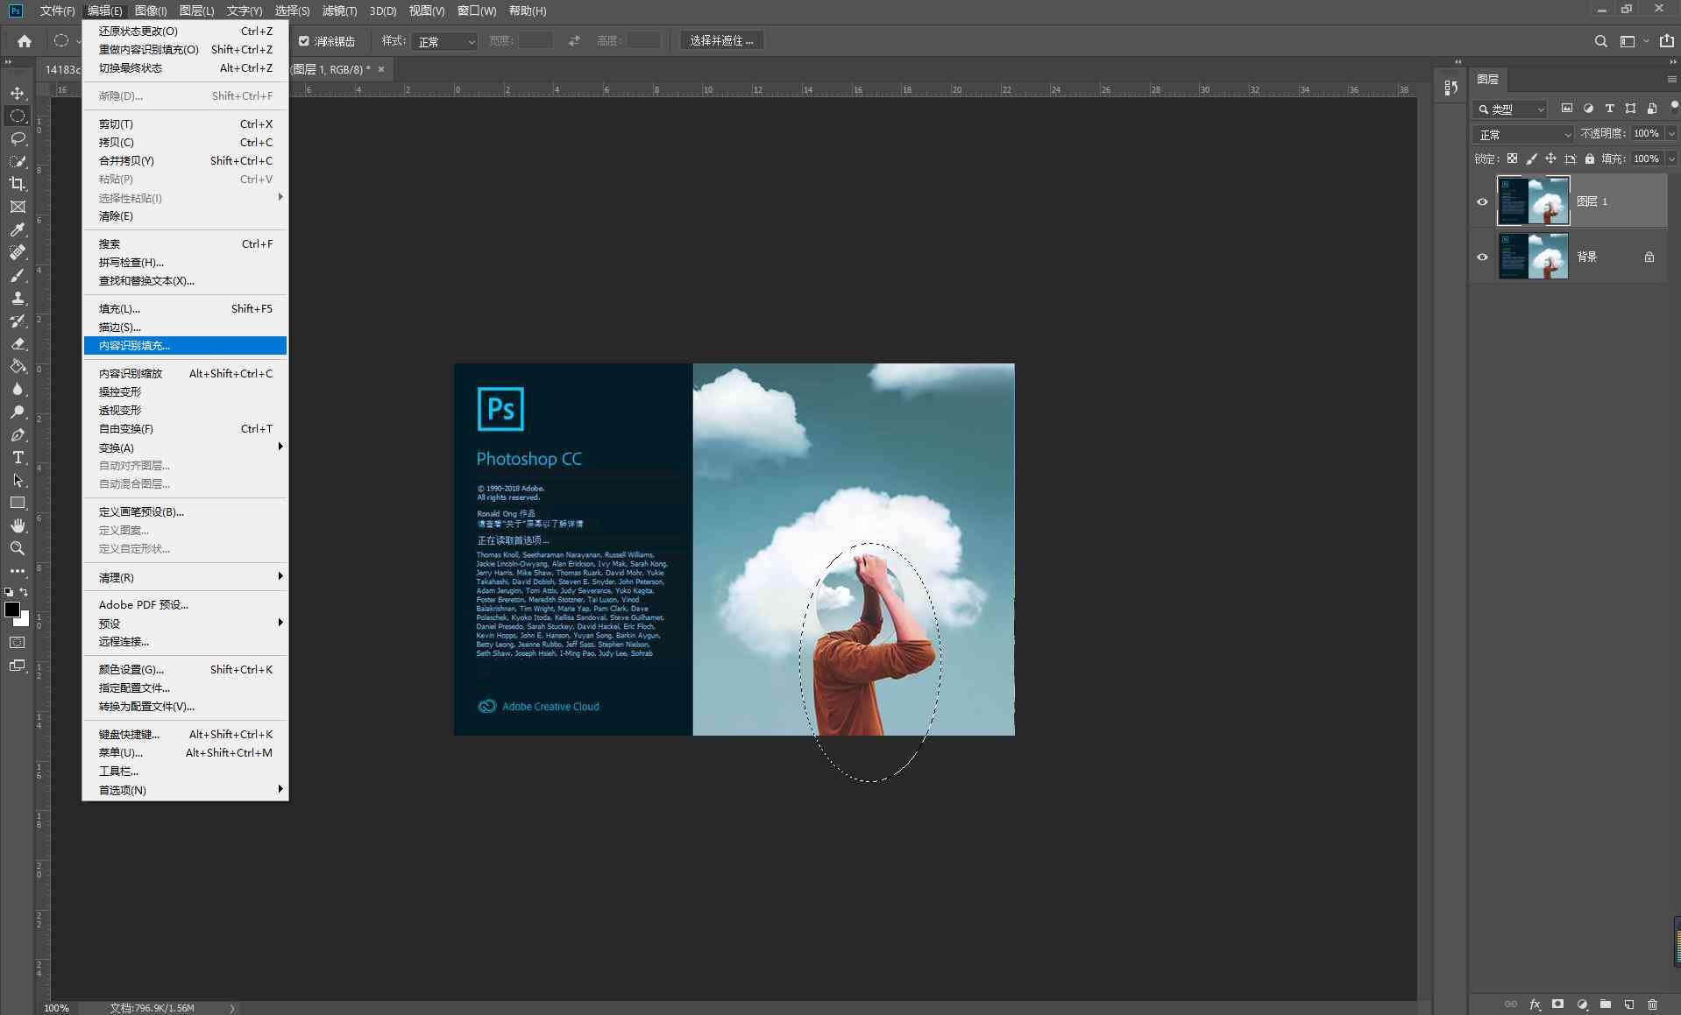Expand the 预设 submenu

[186, 624]
